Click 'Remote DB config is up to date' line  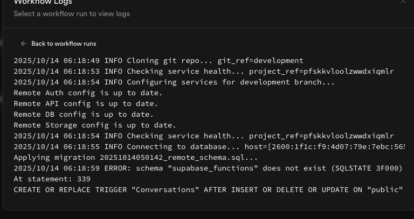[x=84, y=115]
